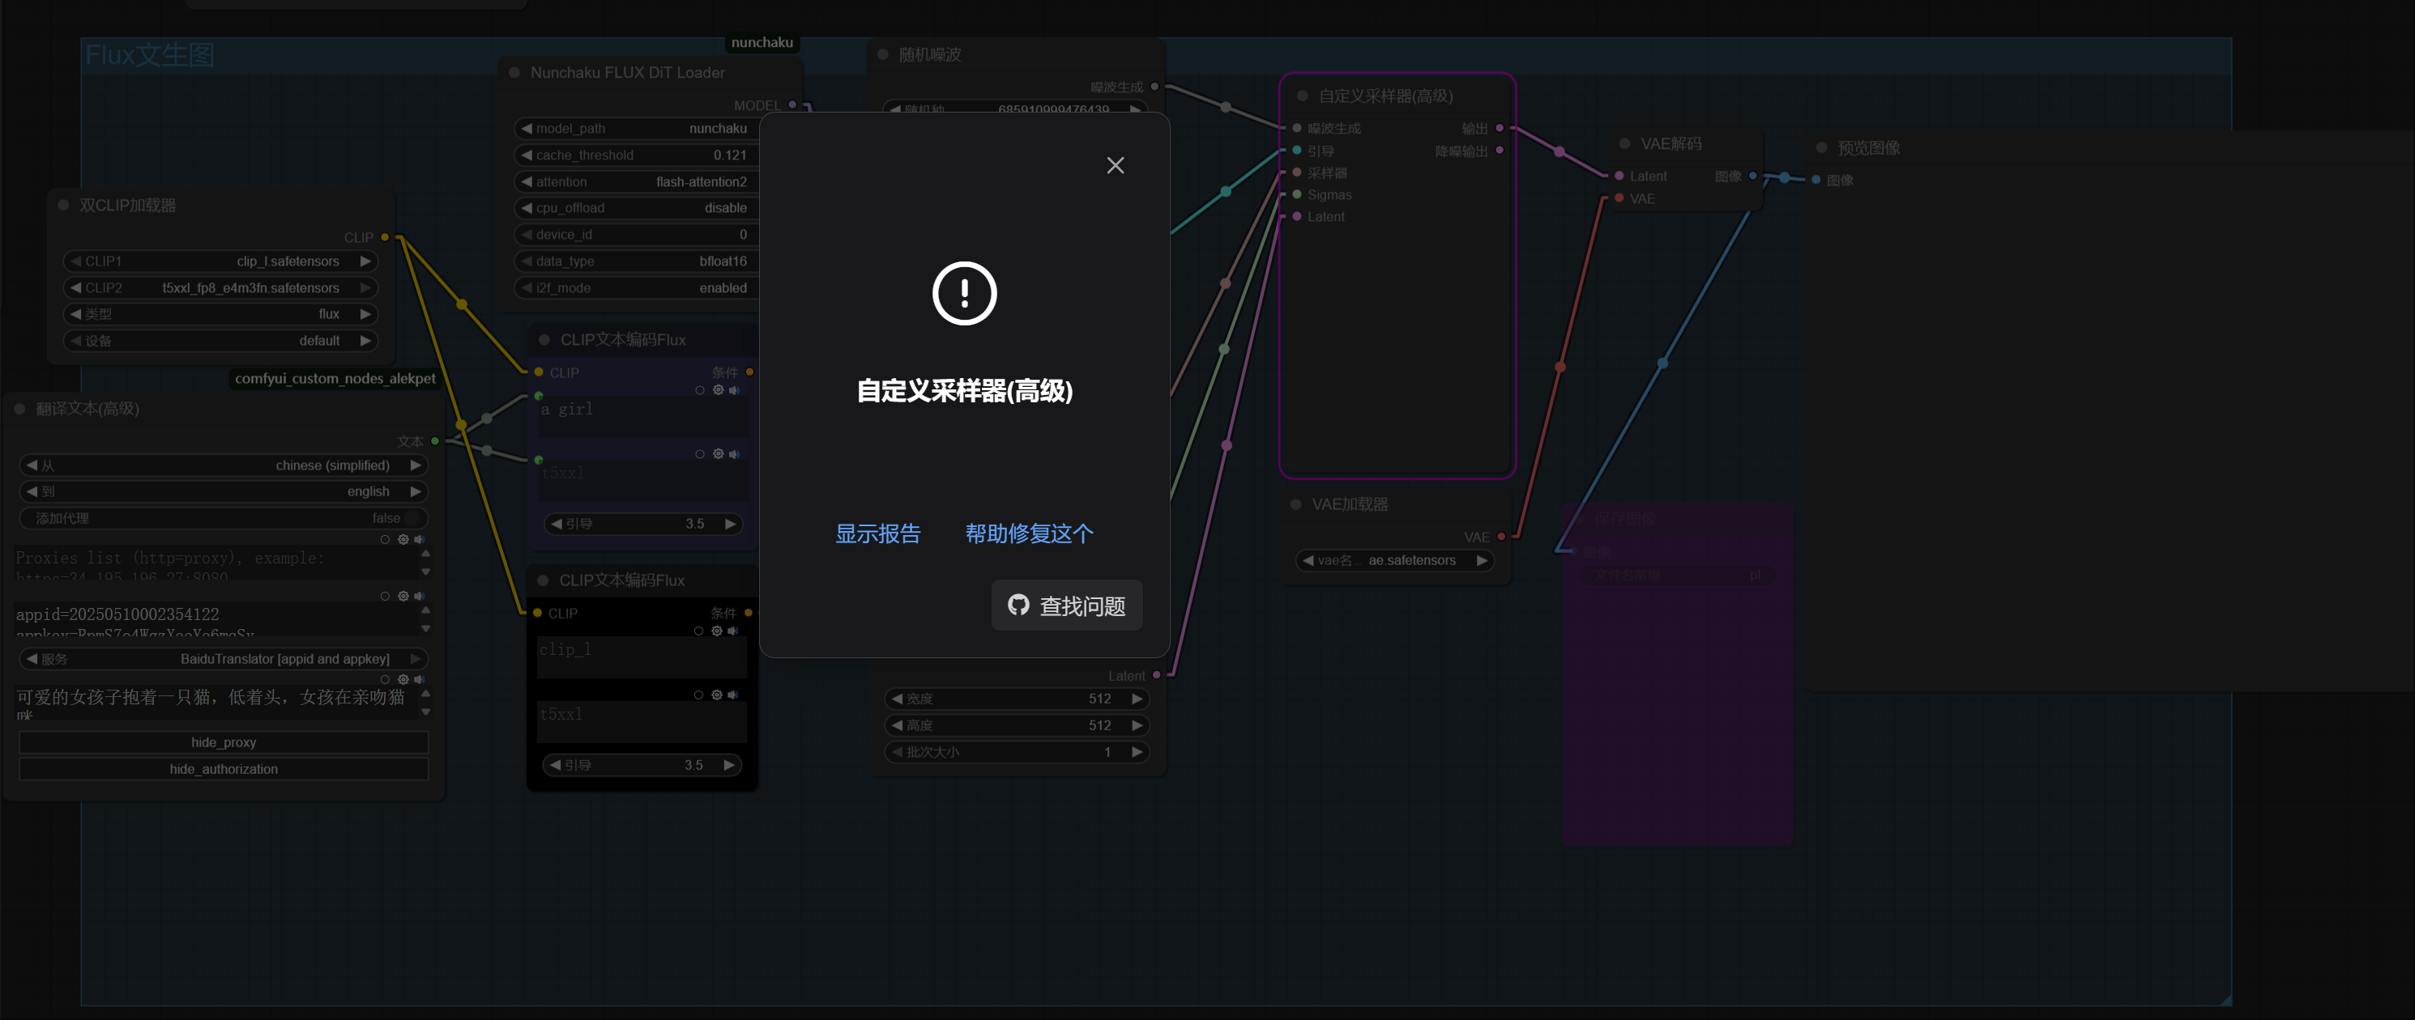This screenshot has height=1020, width=2415.
Task: Click the right arrow on CLIP1 selector
Action: point(365,261)
